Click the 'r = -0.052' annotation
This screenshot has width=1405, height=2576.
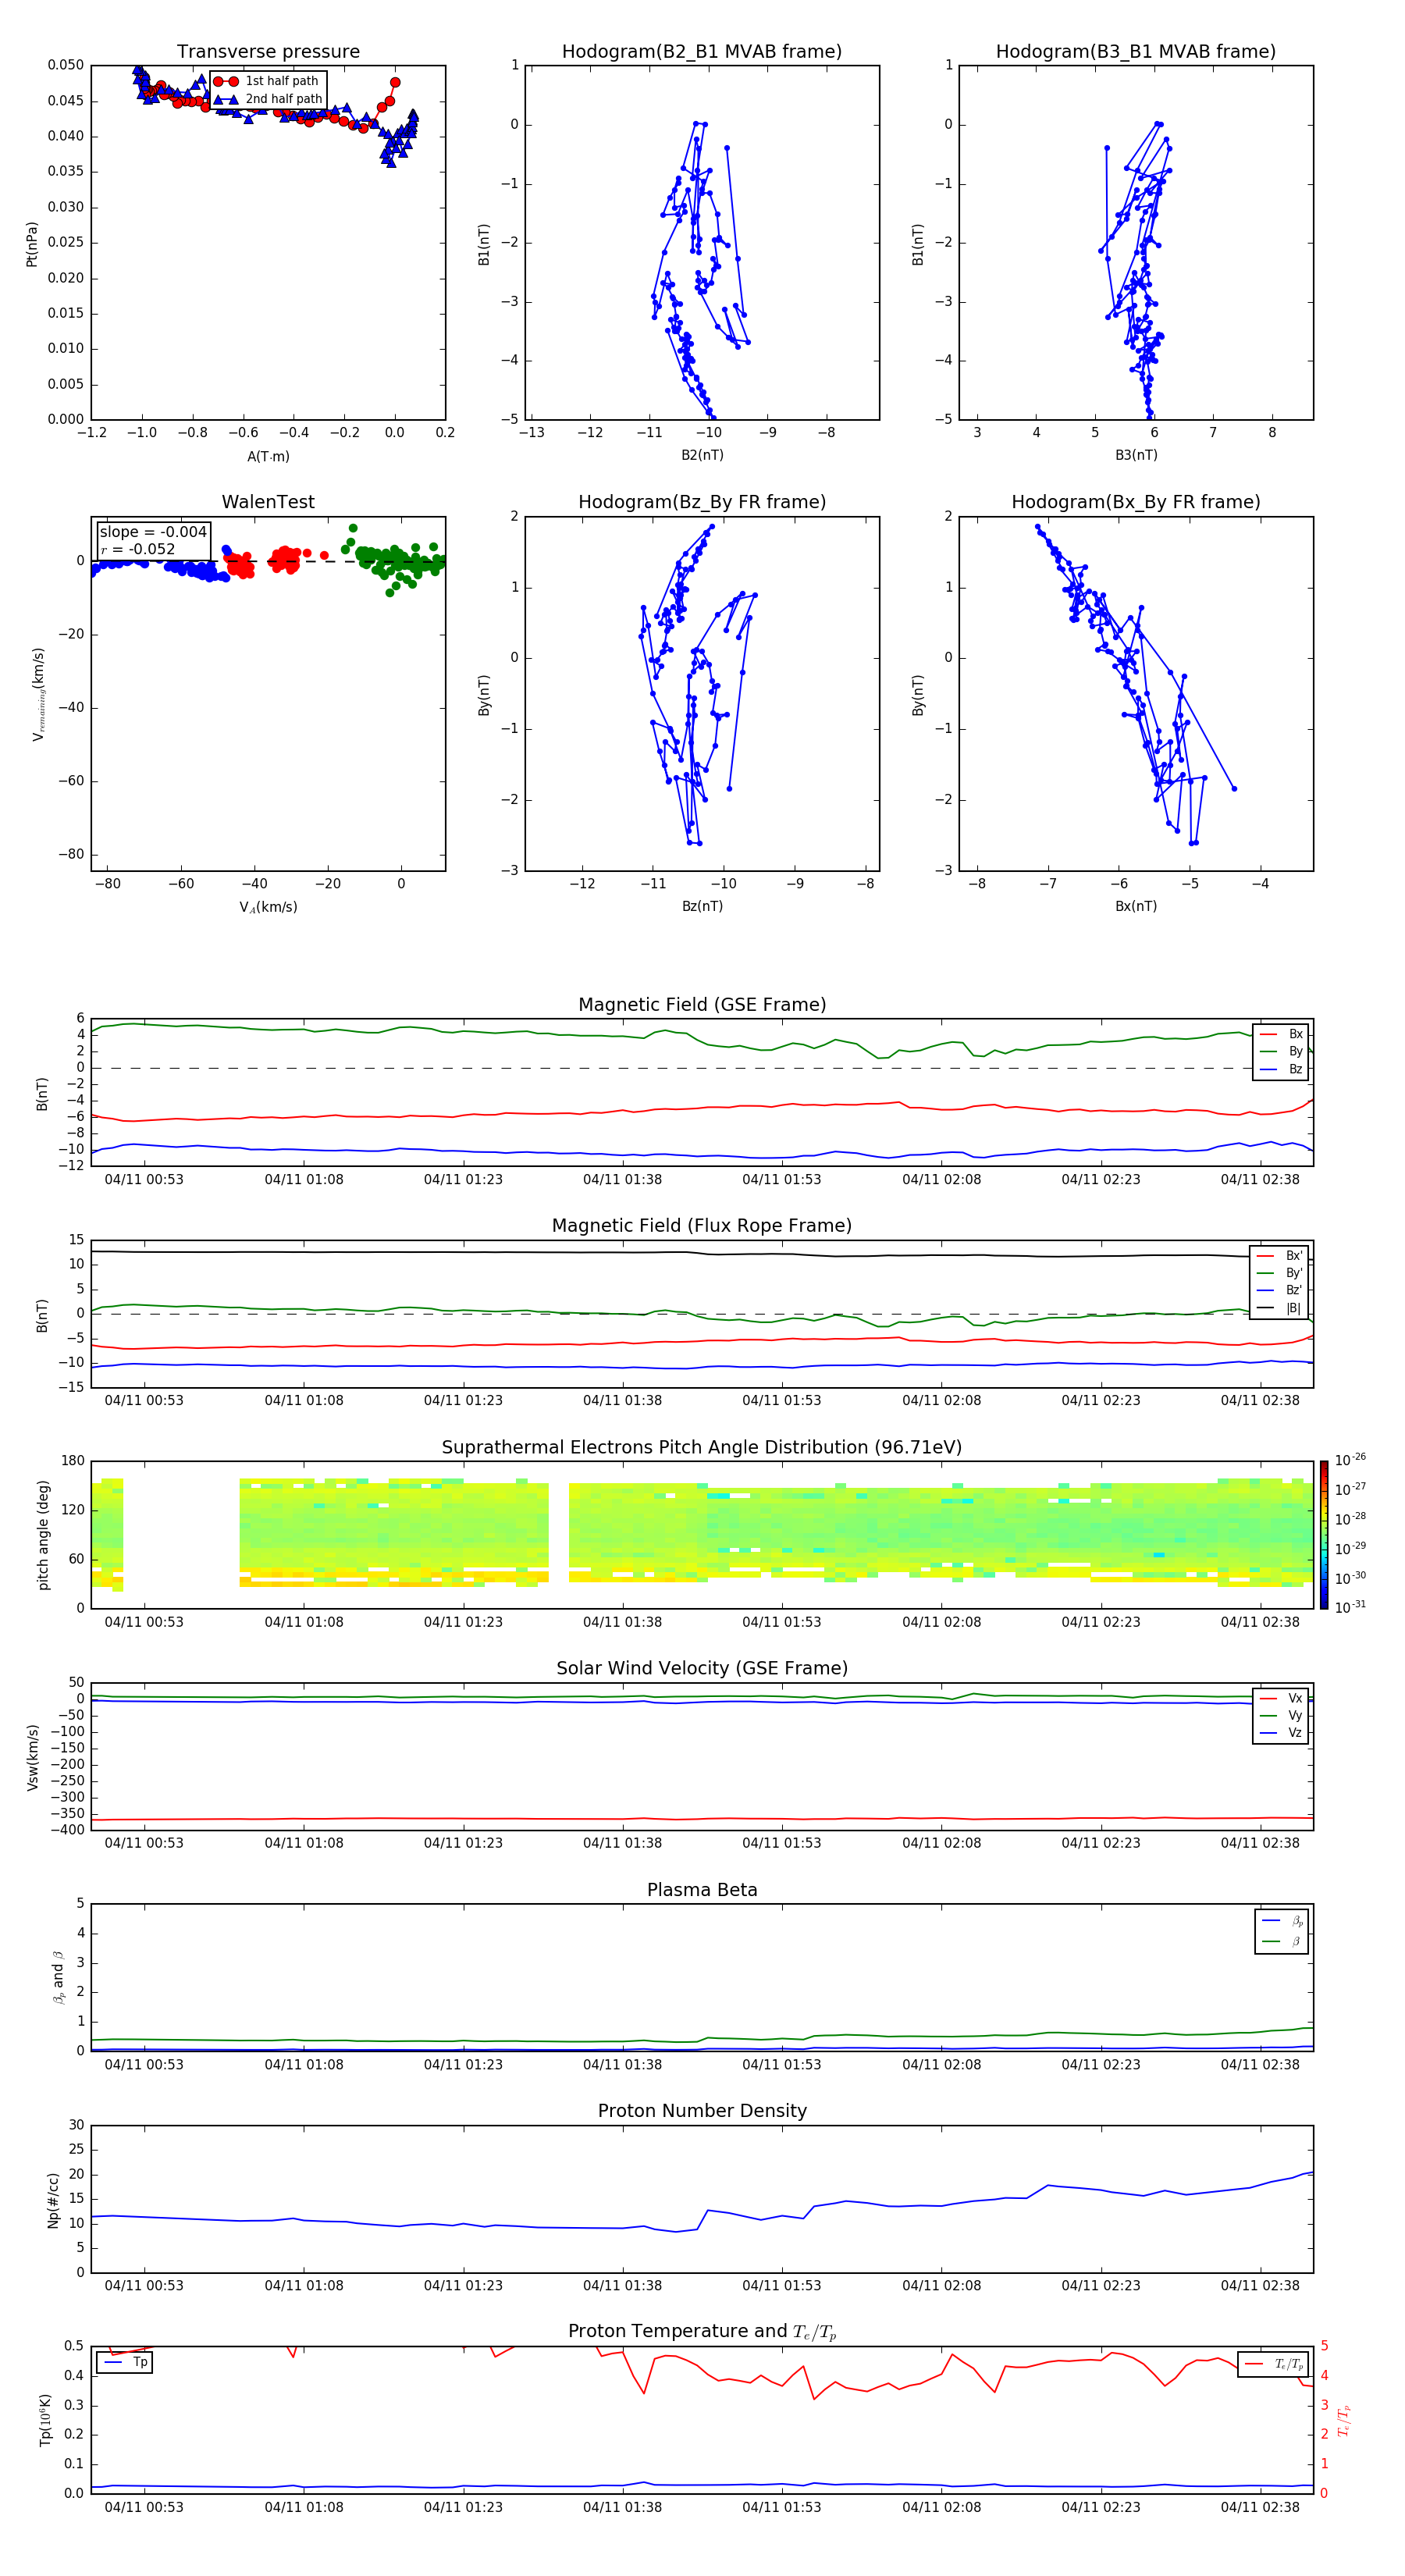(138, 549)
